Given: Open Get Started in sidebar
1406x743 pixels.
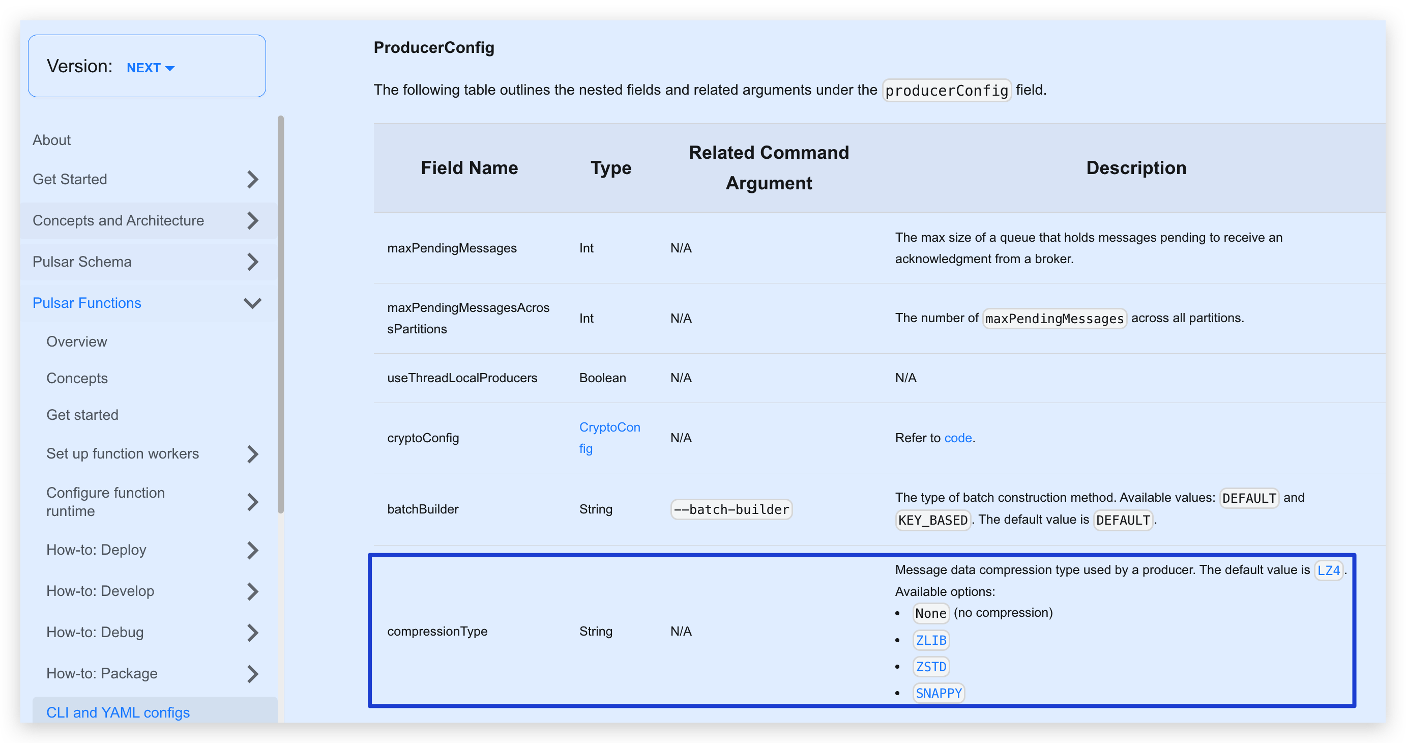Looking at the screenshot, I should tap(70, 179).
